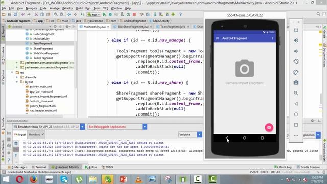The height and width of the screenshot is (184, 327).
Task: Open the magnifier Find icon in toolbar
Action: (56, 15)
